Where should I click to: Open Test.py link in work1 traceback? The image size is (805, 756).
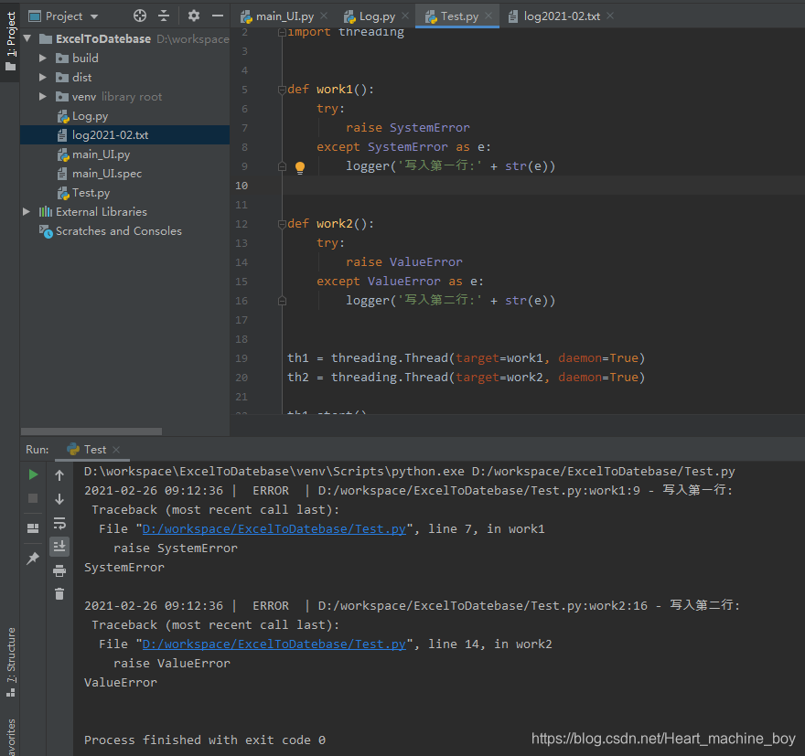pos(274,529)
